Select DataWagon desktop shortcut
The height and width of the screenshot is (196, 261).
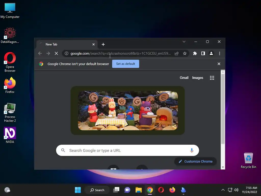coord(10,35)
